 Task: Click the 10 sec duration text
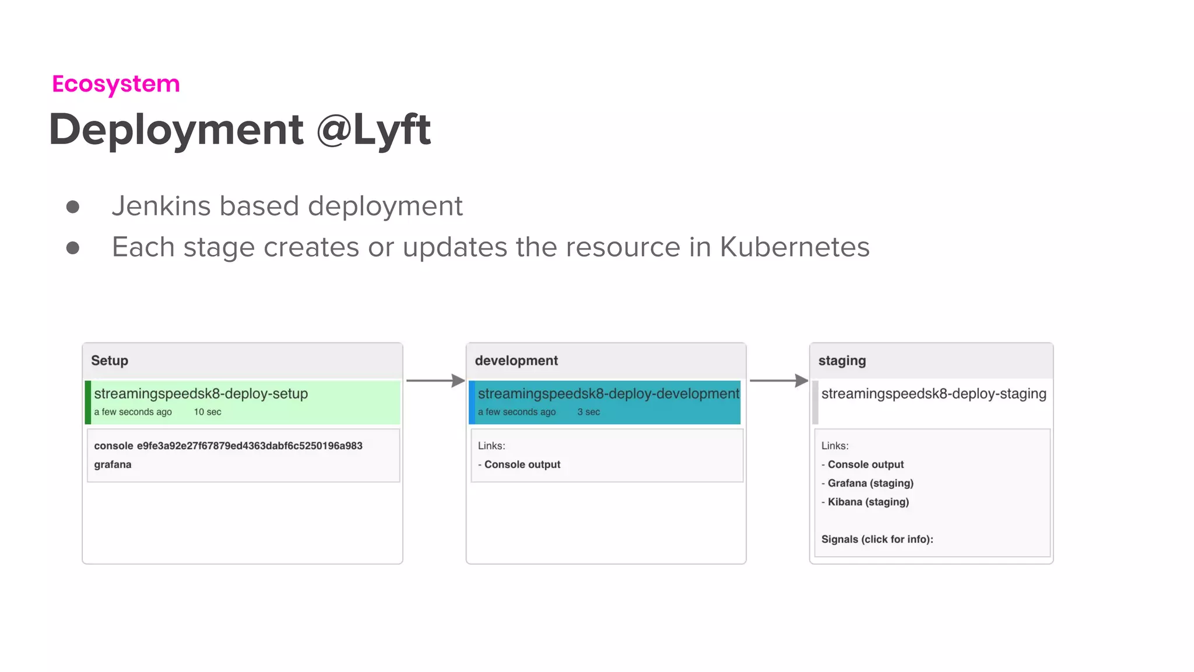208,412
